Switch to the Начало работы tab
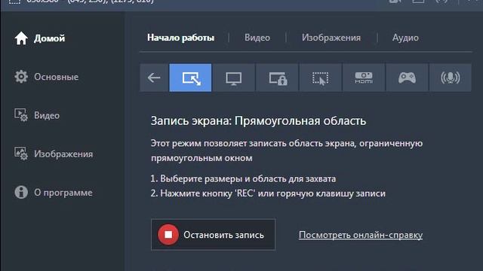This screenshot has height=271, width=483. click(x=181, y=38)
